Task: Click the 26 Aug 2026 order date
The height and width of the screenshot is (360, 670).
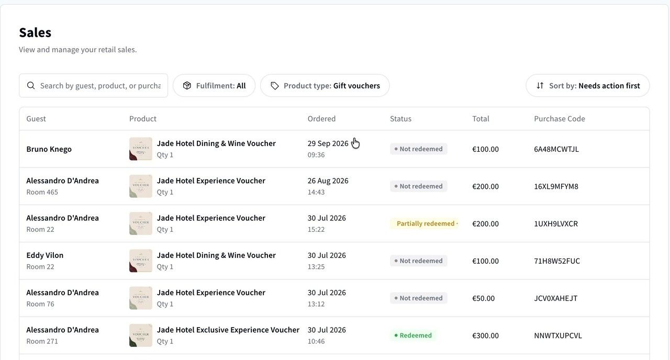Action: [328, 181]
